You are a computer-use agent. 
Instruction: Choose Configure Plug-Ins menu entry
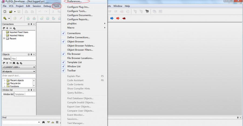pyautogui.click(x=78, y=7)
